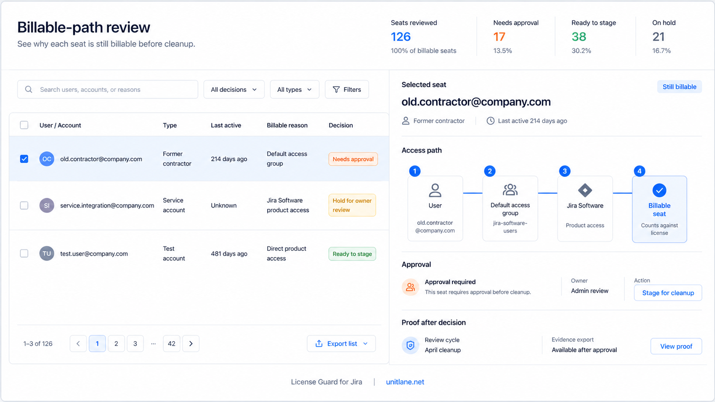Click the User icon in access path
715x402 pixels.
click(x=435, y=190)
